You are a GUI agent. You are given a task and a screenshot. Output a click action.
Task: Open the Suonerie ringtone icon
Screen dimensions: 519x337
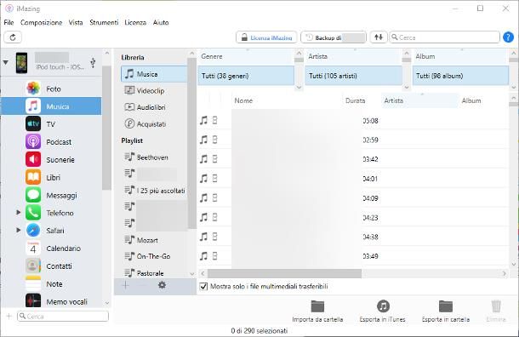point(33,159)
